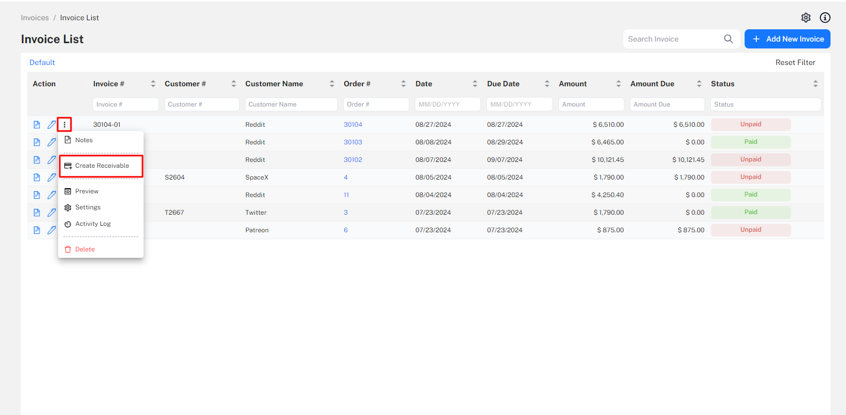Open document icon for order 30102 row
This screenshot has height=415, width=846.
coord(37,160)
